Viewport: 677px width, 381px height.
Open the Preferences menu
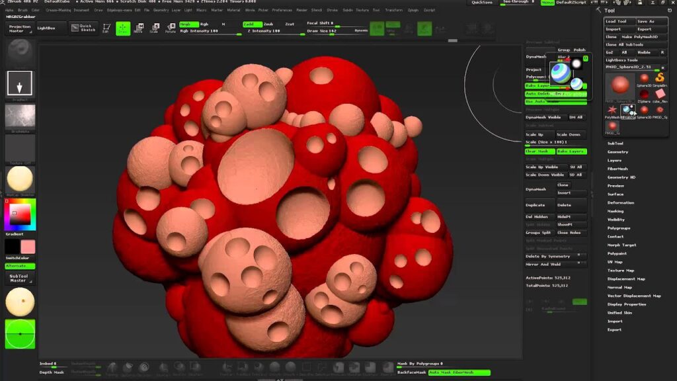pos(282,10)
